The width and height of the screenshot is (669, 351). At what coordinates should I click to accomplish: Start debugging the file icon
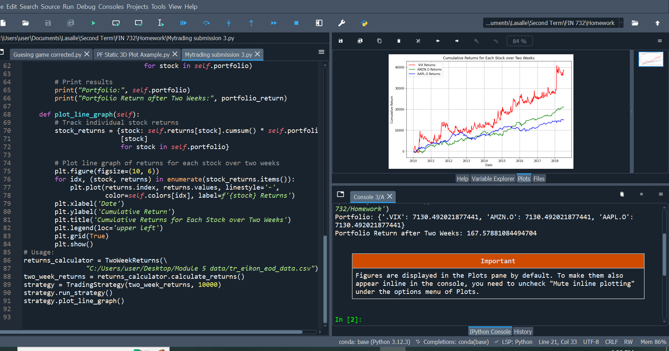click(183, 23)
